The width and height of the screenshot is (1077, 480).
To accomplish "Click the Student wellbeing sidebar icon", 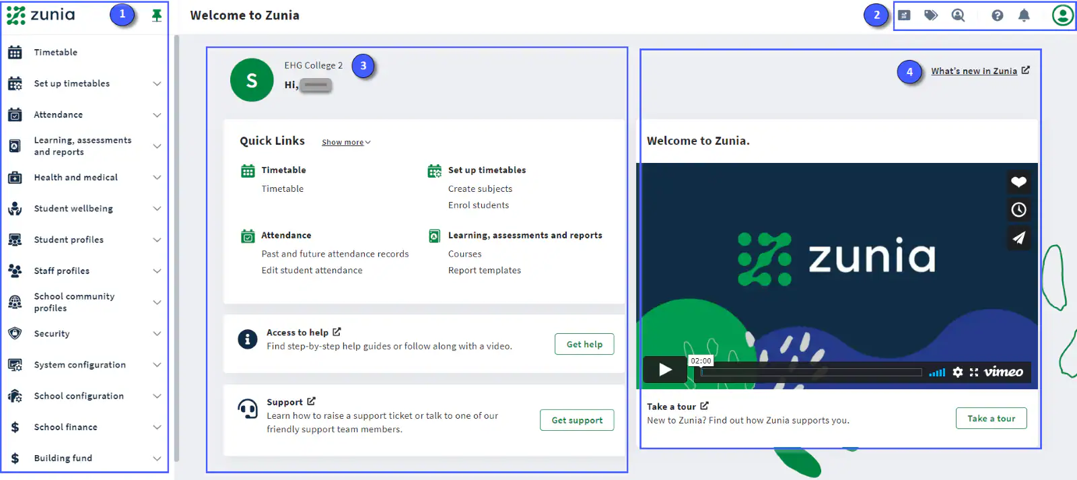I will coord(15,209).
